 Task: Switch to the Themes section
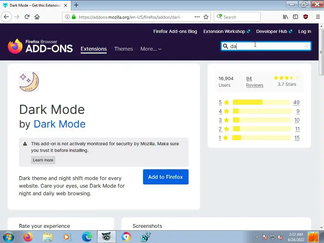pos(124,49)
